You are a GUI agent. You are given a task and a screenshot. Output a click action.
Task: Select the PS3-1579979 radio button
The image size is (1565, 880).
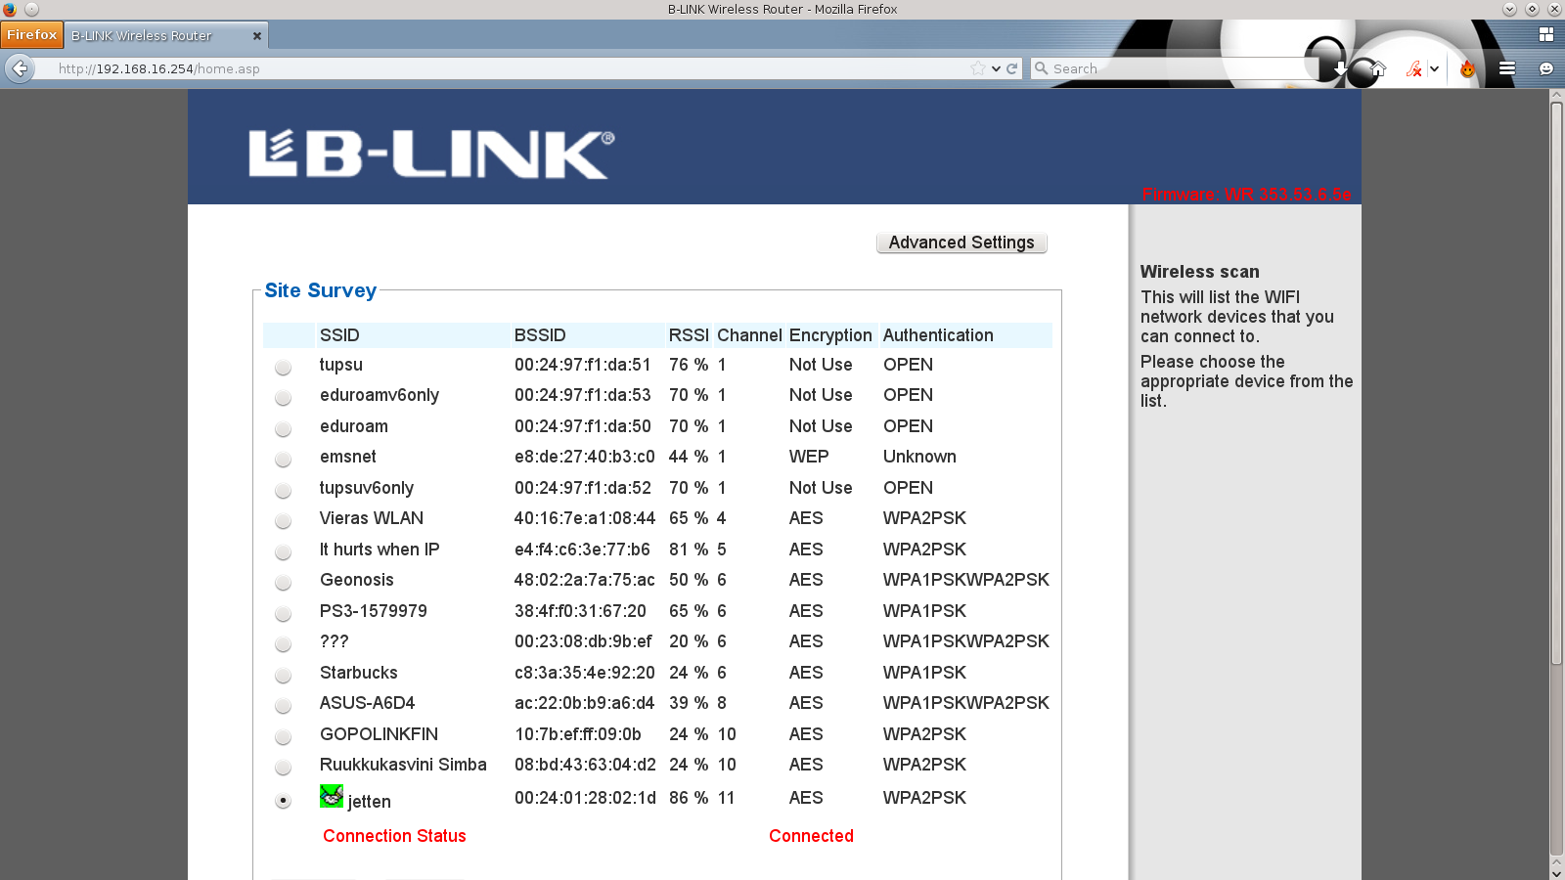(x=283, y=614)
